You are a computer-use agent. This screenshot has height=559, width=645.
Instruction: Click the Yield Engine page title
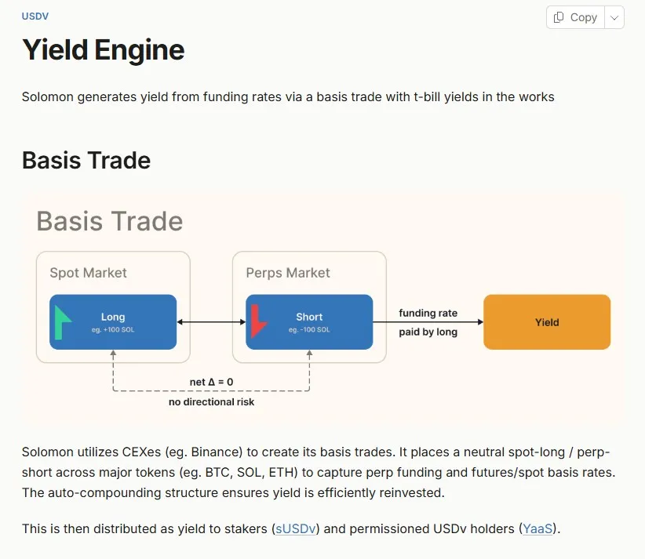tap(103, 50)
